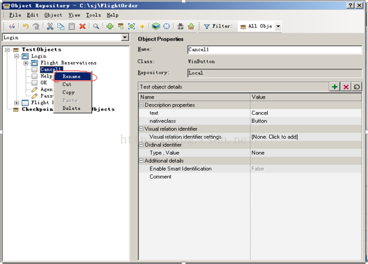This screenshot has width=368, height=264.
Task: Click the False value of Smart Identification
Action: click(307, 169)
